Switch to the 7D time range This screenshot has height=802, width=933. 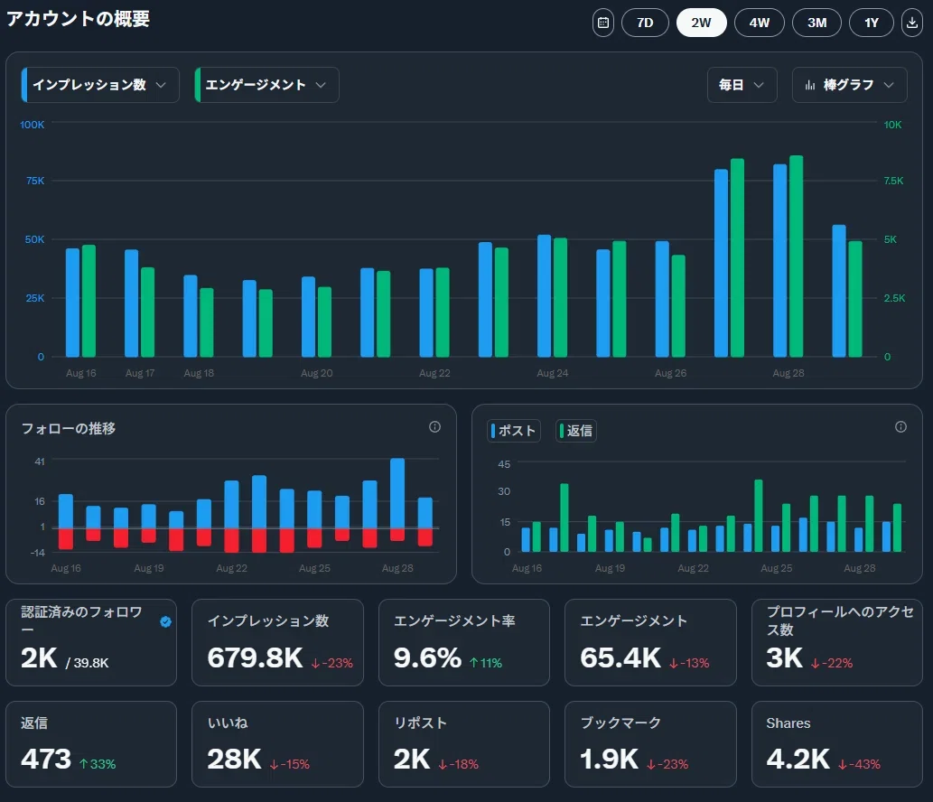click(645, 23)
